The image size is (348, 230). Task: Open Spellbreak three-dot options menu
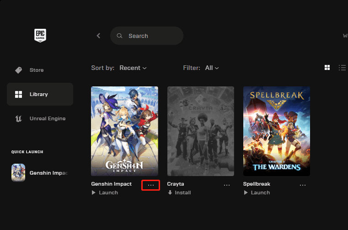303,185
